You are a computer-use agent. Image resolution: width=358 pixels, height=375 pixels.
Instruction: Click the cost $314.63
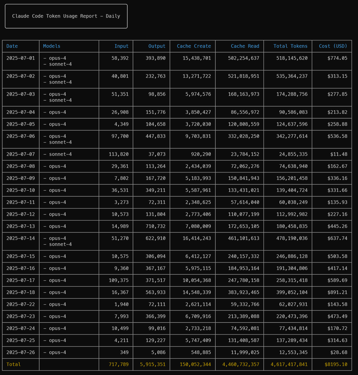[x=337, y=341]
